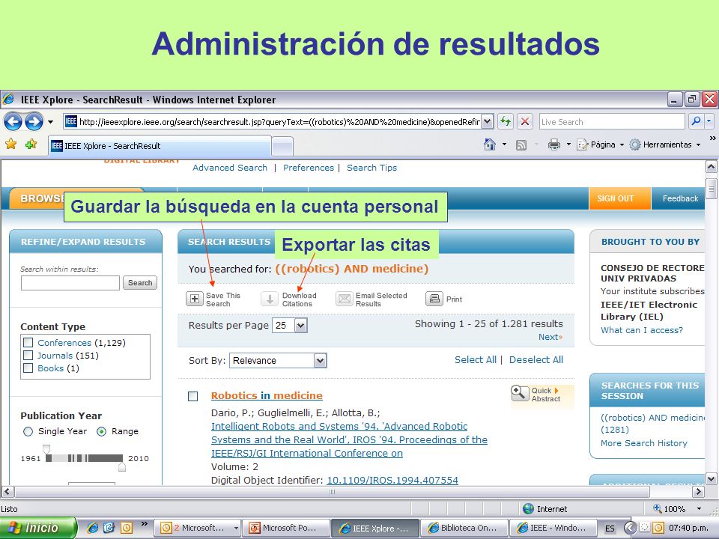Image resolution: width=719 pixels, height=539 pixels.
Task: Check the Books content type checkbox
Action: click(28, 368)
